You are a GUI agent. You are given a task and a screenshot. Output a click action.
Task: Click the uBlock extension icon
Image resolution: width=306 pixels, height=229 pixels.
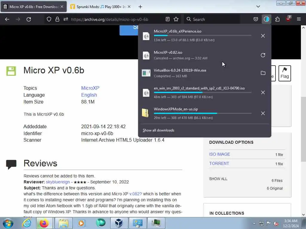(288, 19)
